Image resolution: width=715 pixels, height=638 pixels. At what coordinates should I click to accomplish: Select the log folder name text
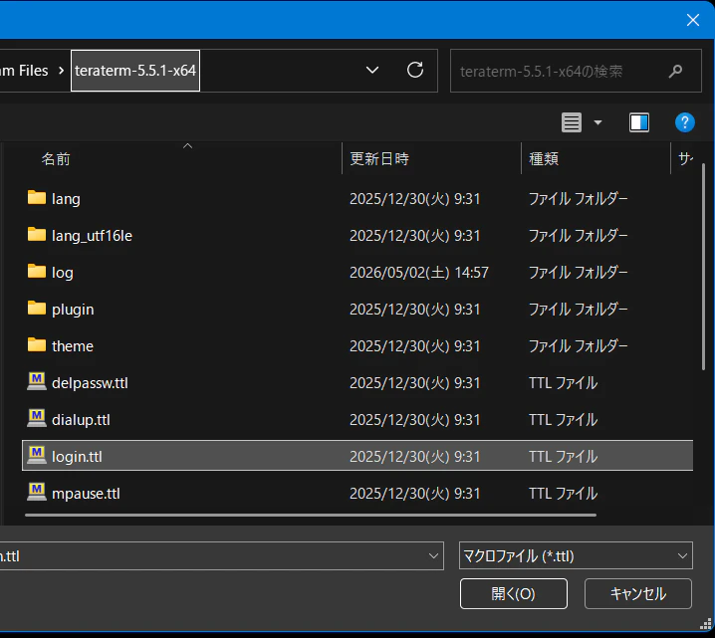[x=63, y=273]
